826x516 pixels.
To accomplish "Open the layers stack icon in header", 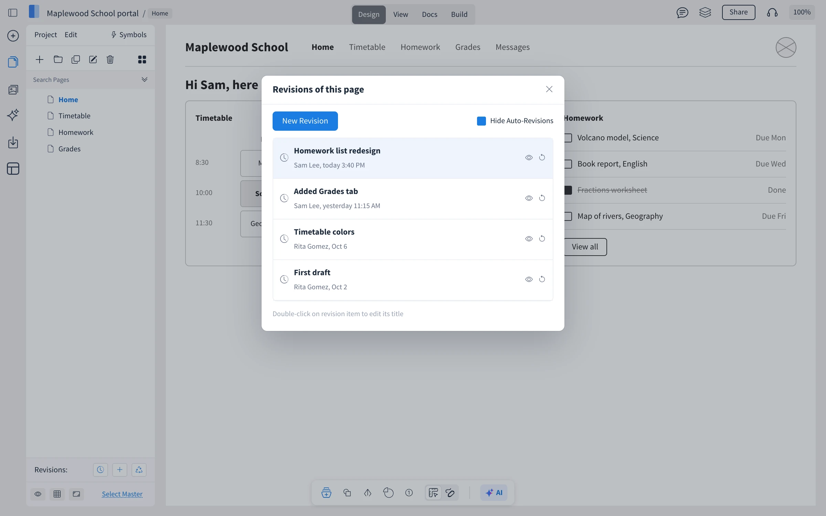I will [705, 13].
